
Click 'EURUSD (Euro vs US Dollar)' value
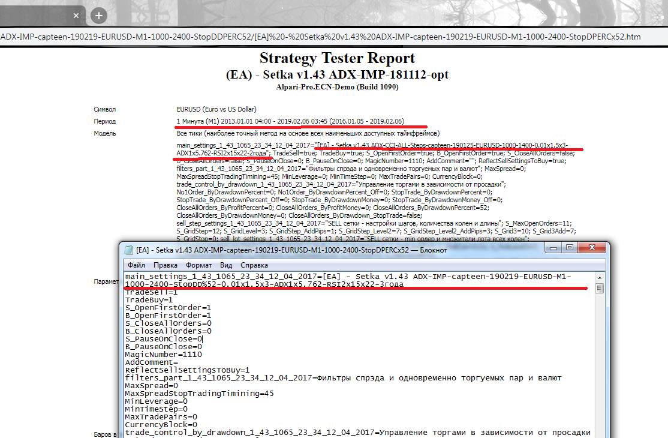pyautogui.click(x=216, y=109)
